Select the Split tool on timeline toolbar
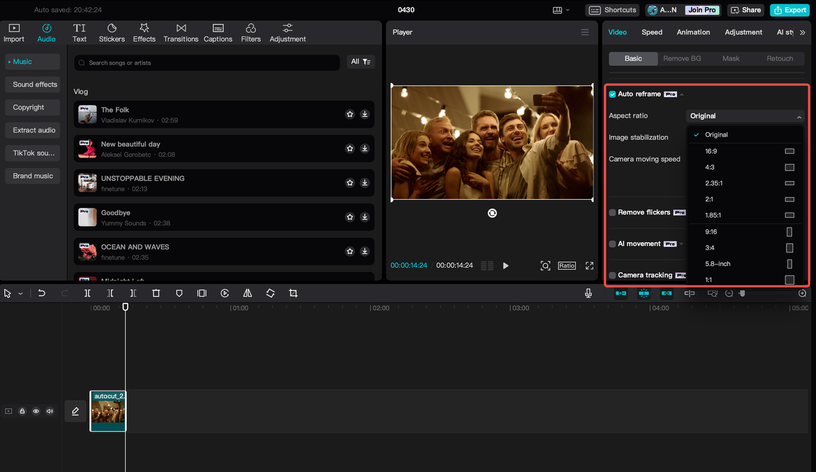 (87, 293)
